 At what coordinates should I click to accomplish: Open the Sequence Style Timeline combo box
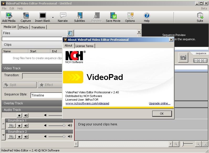(x=46, y=95)
